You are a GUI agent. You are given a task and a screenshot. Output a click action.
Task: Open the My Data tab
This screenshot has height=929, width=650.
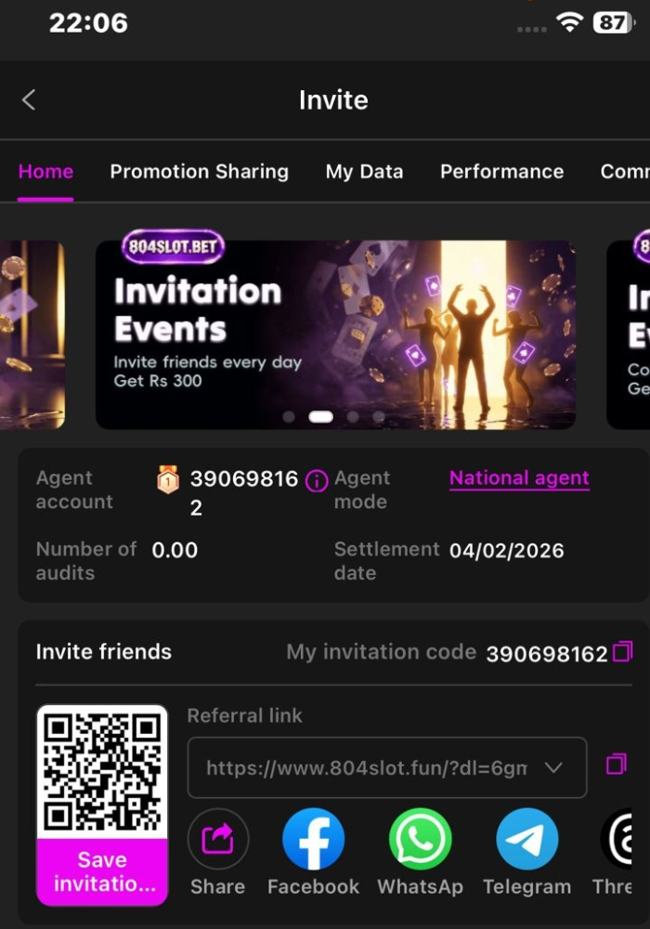click(x=364, y=172)
